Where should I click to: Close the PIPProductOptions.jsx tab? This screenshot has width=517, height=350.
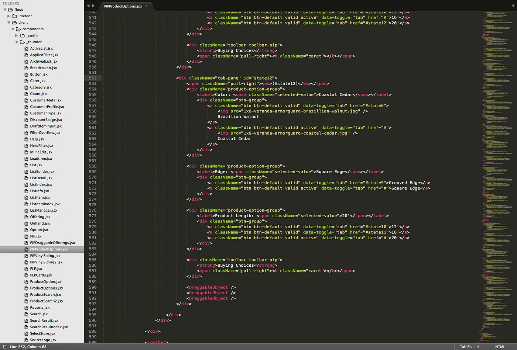coord(146,6)
